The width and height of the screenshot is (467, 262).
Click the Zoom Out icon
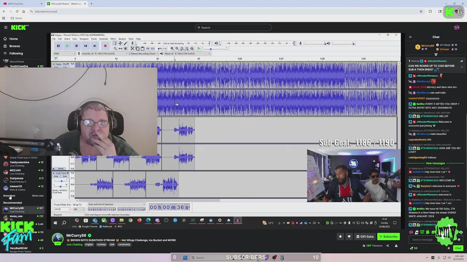pos(177,48)
